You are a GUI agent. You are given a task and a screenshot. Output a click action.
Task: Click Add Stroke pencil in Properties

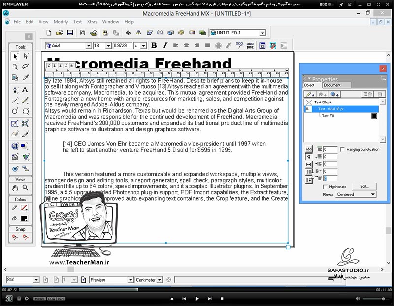click(x=310, y=94)
